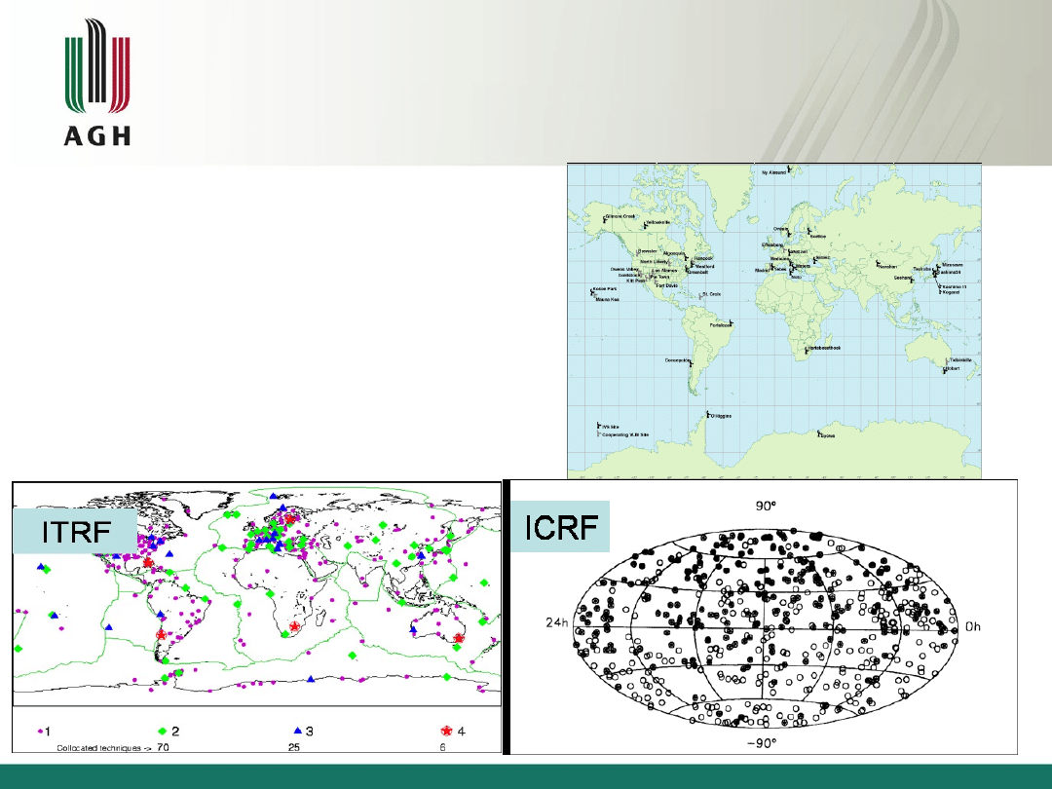Click the red star in southern Africa on ITRF map

point(294,625)
